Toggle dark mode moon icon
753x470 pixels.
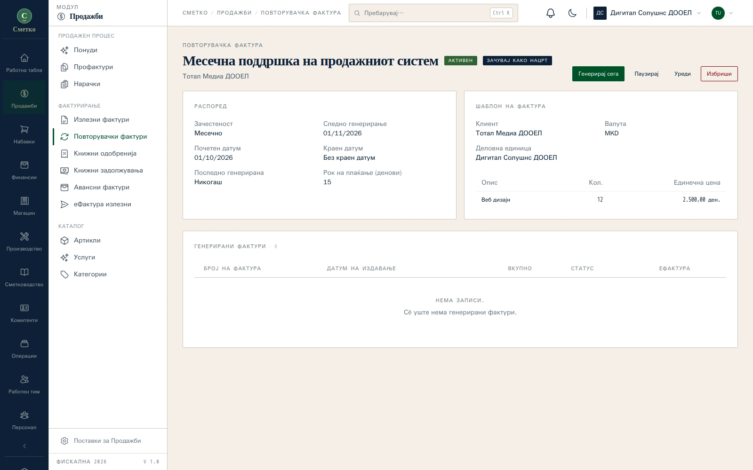572,13
